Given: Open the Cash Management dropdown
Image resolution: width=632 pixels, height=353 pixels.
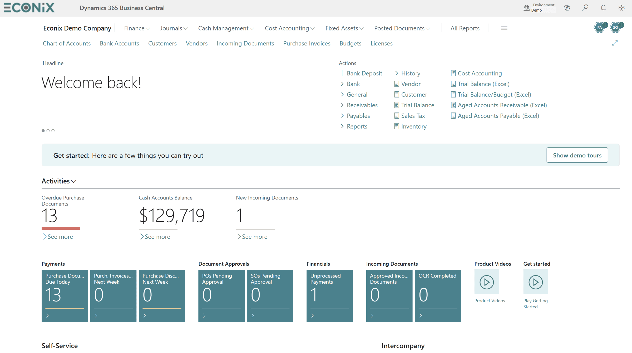Looking at the screenshot, I should click(x=226, y=28).
